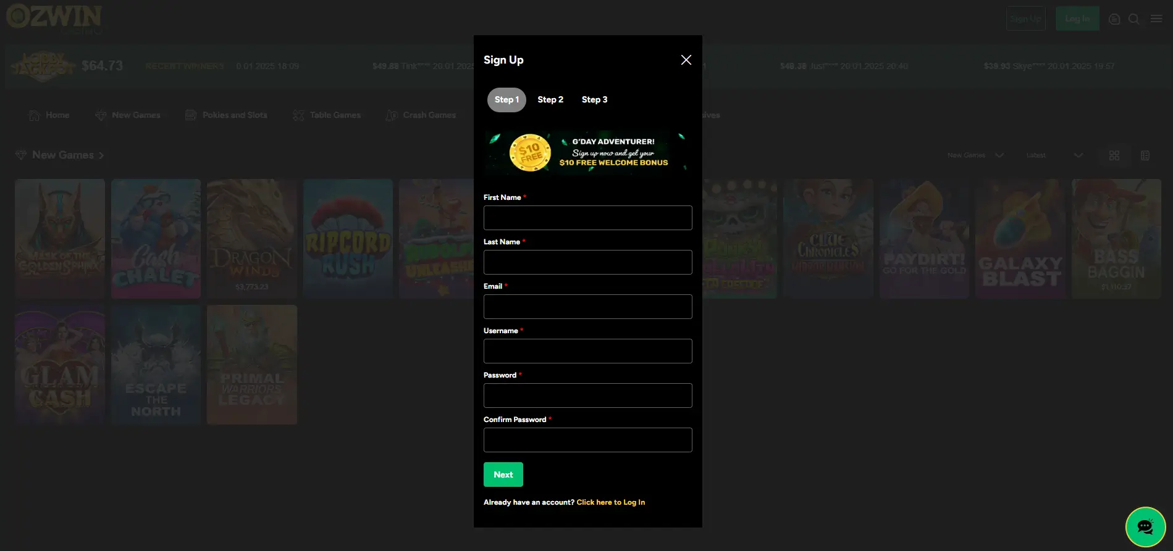Click the header Log In button

[x=1077, y=19]
